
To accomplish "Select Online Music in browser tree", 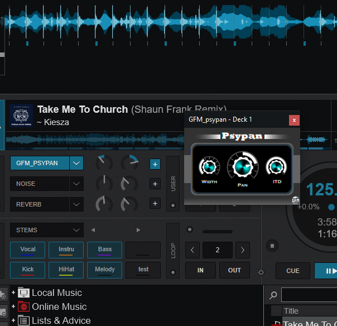I will point(59,306).
